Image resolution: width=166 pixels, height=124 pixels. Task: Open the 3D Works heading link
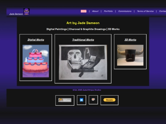pos(130,40)
